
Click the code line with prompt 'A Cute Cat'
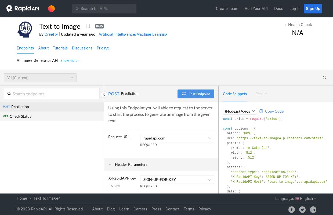tap(251, 148)
